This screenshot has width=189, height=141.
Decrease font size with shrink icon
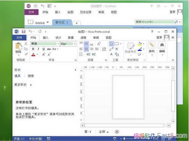click(x=49, y=54)
